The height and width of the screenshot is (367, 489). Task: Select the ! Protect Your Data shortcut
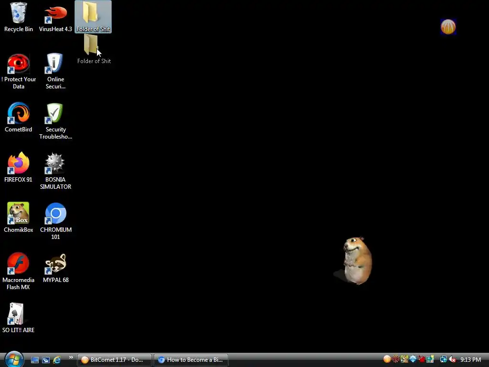[19, 71]
